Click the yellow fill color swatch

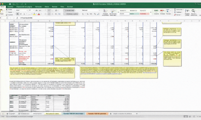coord(34,14)
